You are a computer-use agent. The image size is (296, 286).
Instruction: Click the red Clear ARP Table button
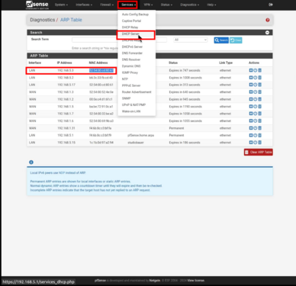tap(259, 153)
